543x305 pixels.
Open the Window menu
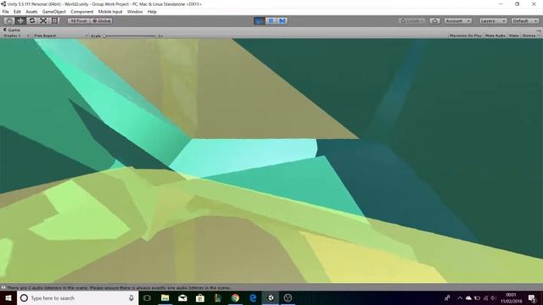coord(135,12)
